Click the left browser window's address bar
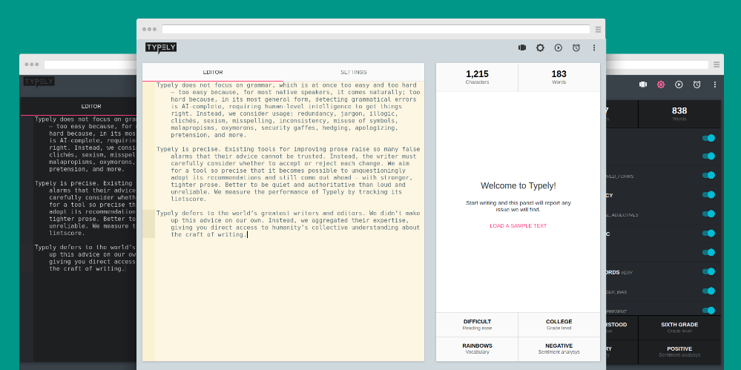 coord(90,65)
